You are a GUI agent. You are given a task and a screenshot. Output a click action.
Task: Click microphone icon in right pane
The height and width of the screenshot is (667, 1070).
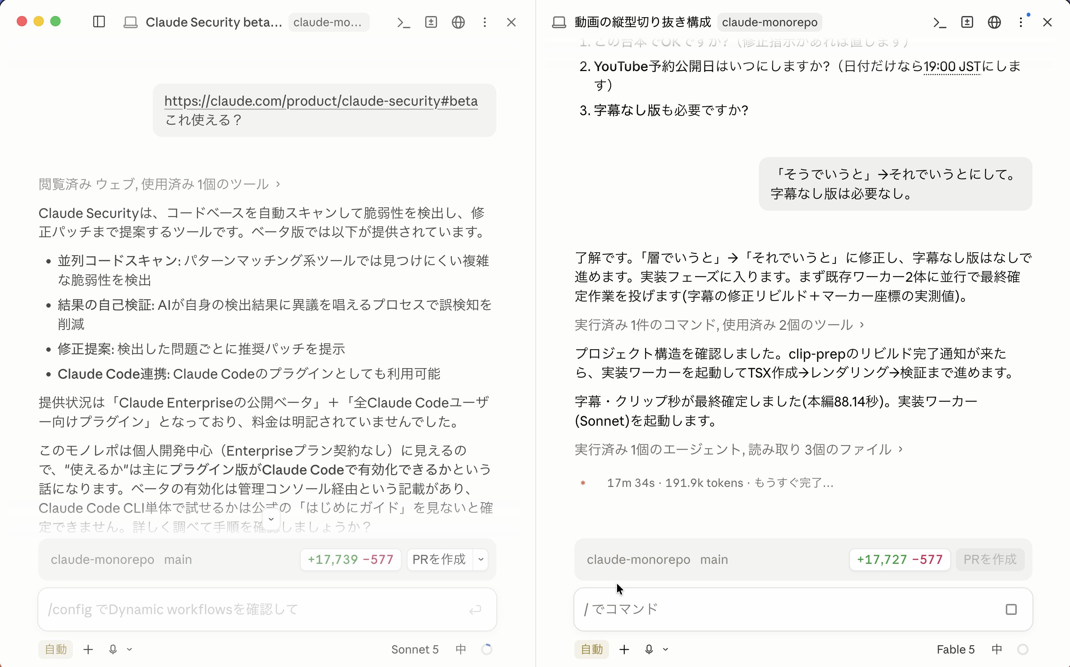point(649,650)
